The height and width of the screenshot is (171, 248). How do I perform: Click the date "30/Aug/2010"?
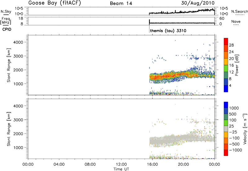tap(198, 3)
